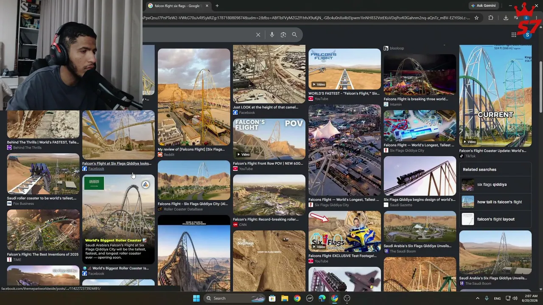Open the volume control in the tray

(x=515, y=298)
